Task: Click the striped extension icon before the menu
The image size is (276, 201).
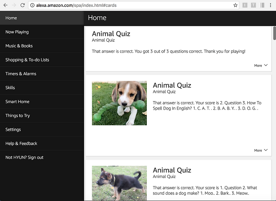Action: pyautogui.click(x=262, y=5)
